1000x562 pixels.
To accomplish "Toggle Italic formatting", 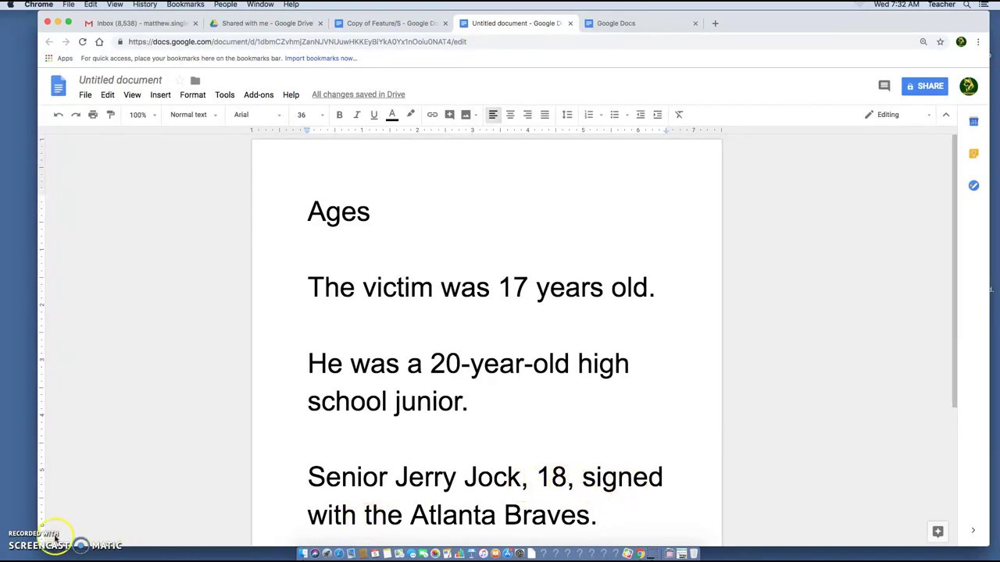I will coord(356,115).
